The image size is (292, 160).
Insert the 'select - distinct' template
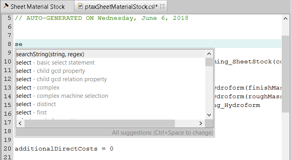click(36, 104)
